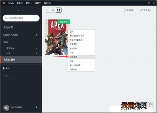The image size is (157, 113).
Task: Open the 檢視(V) menu
Action: point(38,3)
